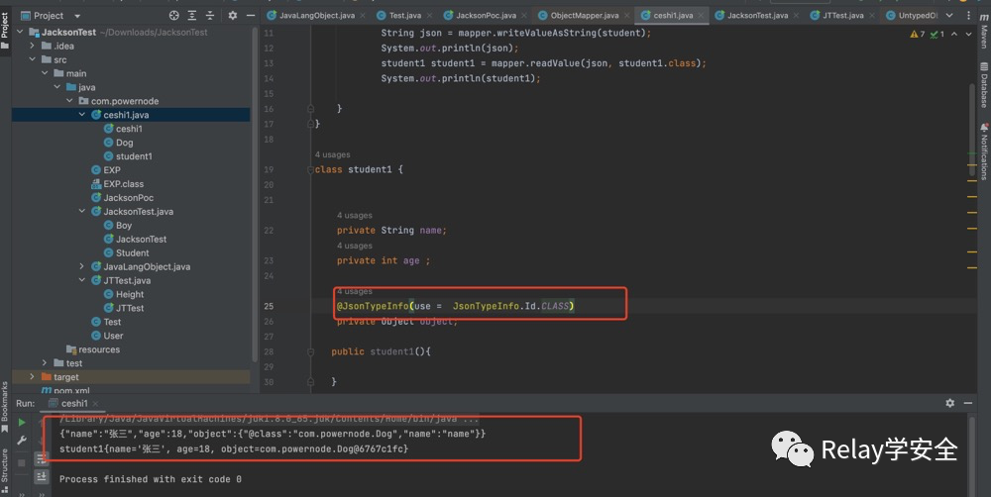Open the Structure tool window
Screen dimensions: 991x497
click(5, 470)
